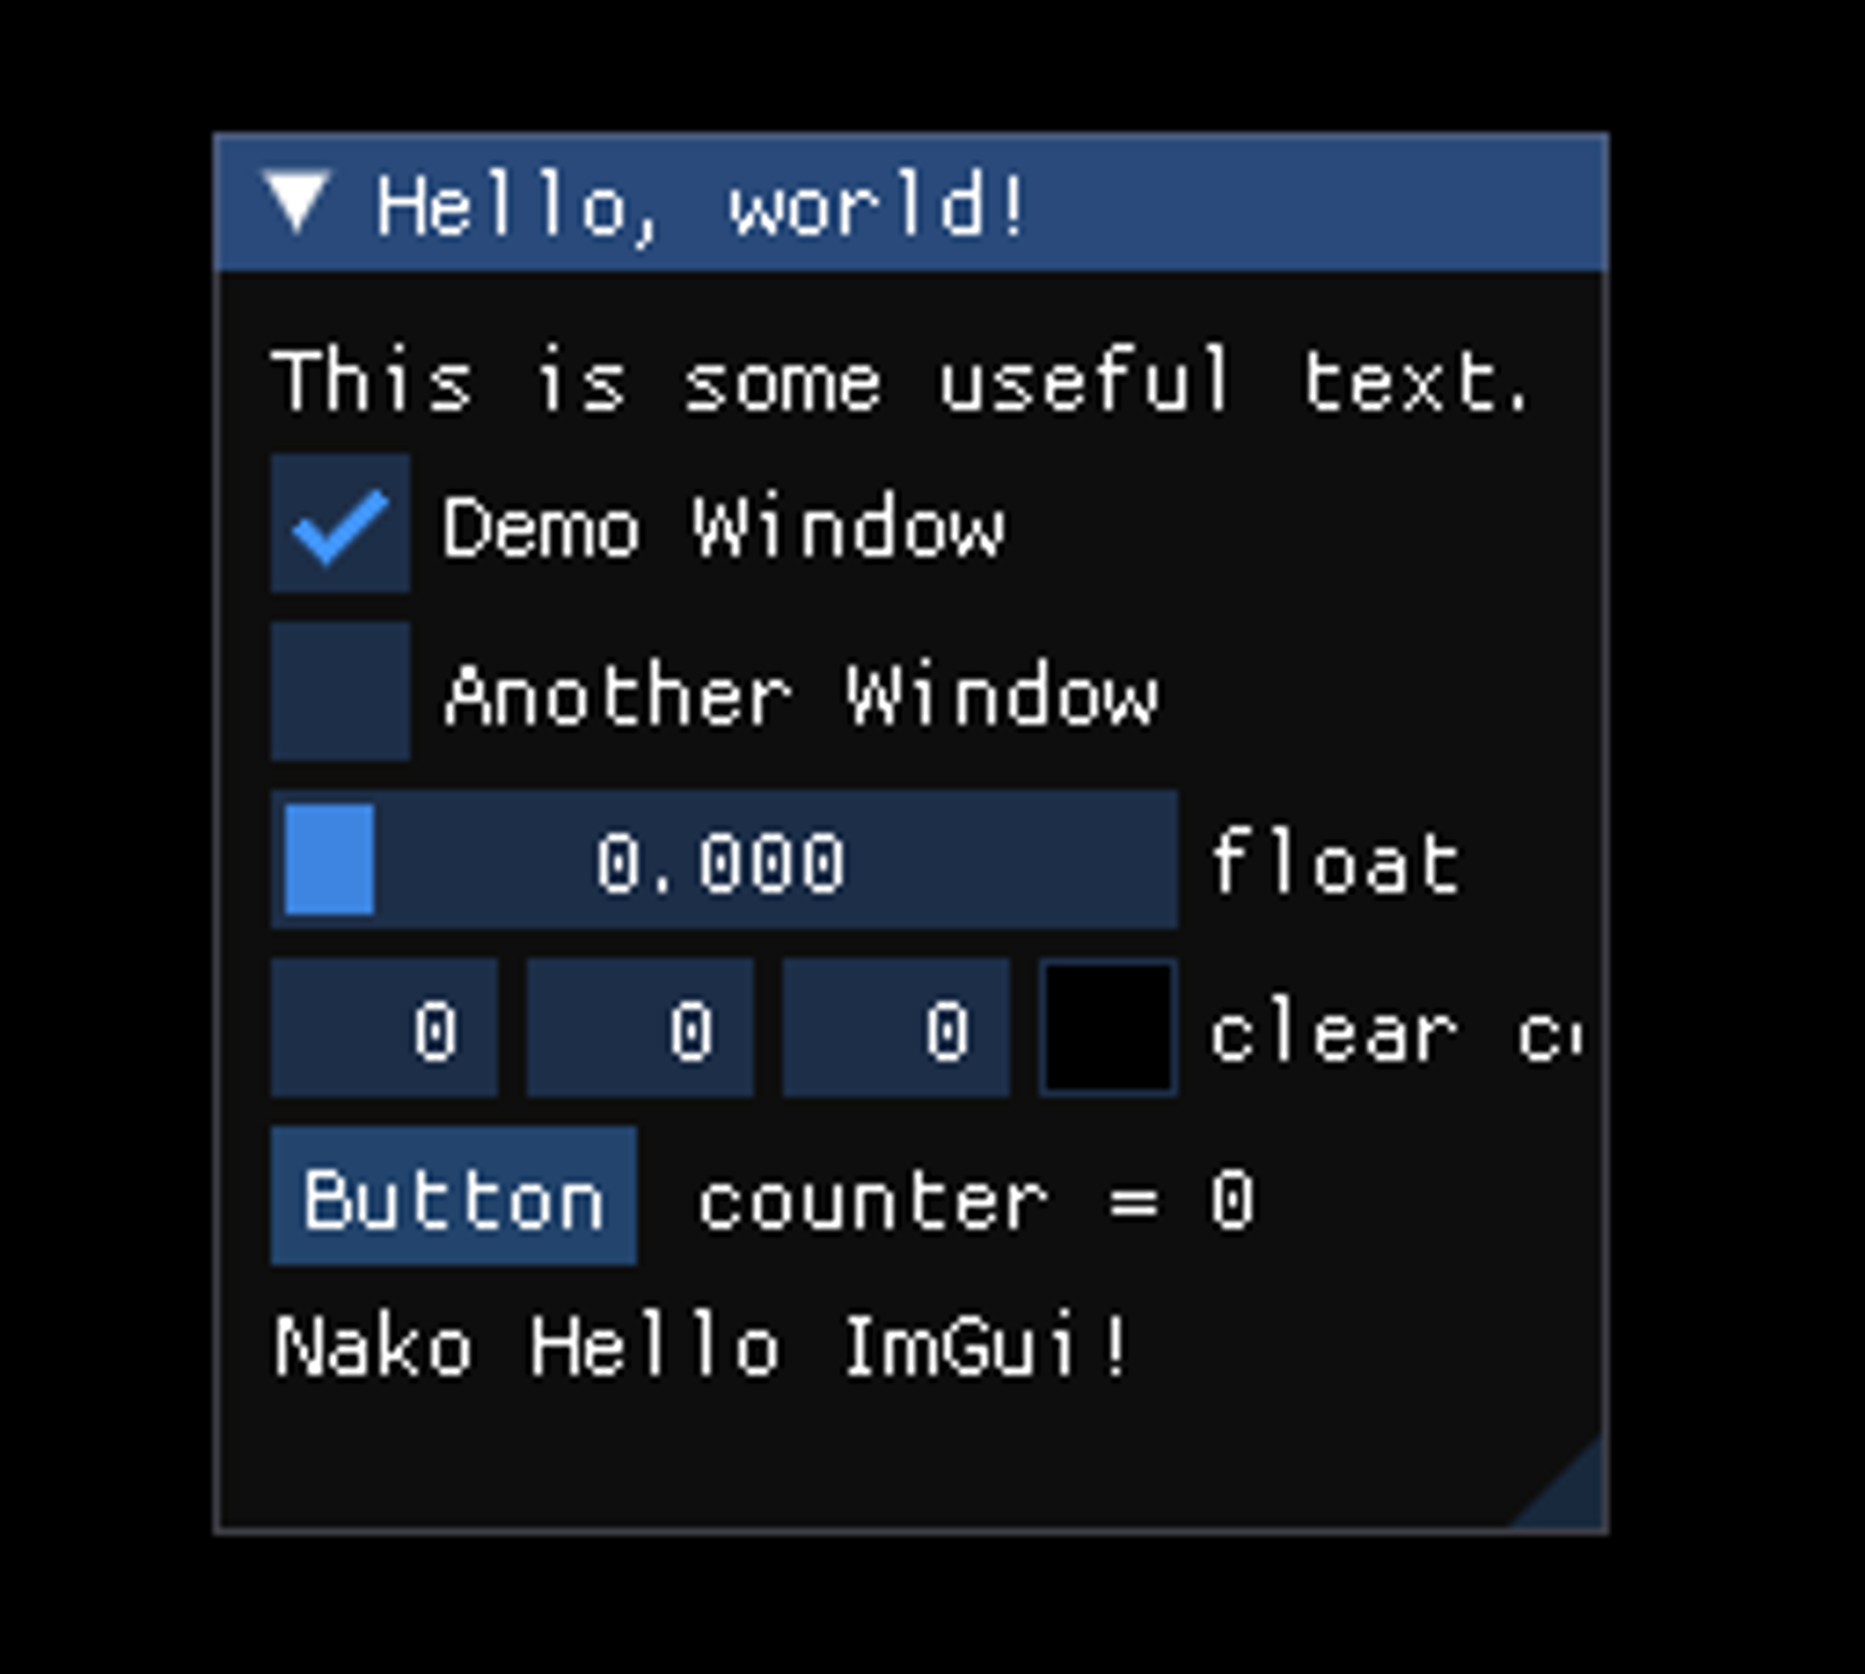Click the blue float slider grab handle
1865x1674 pixels.
[x=329, y=859]
